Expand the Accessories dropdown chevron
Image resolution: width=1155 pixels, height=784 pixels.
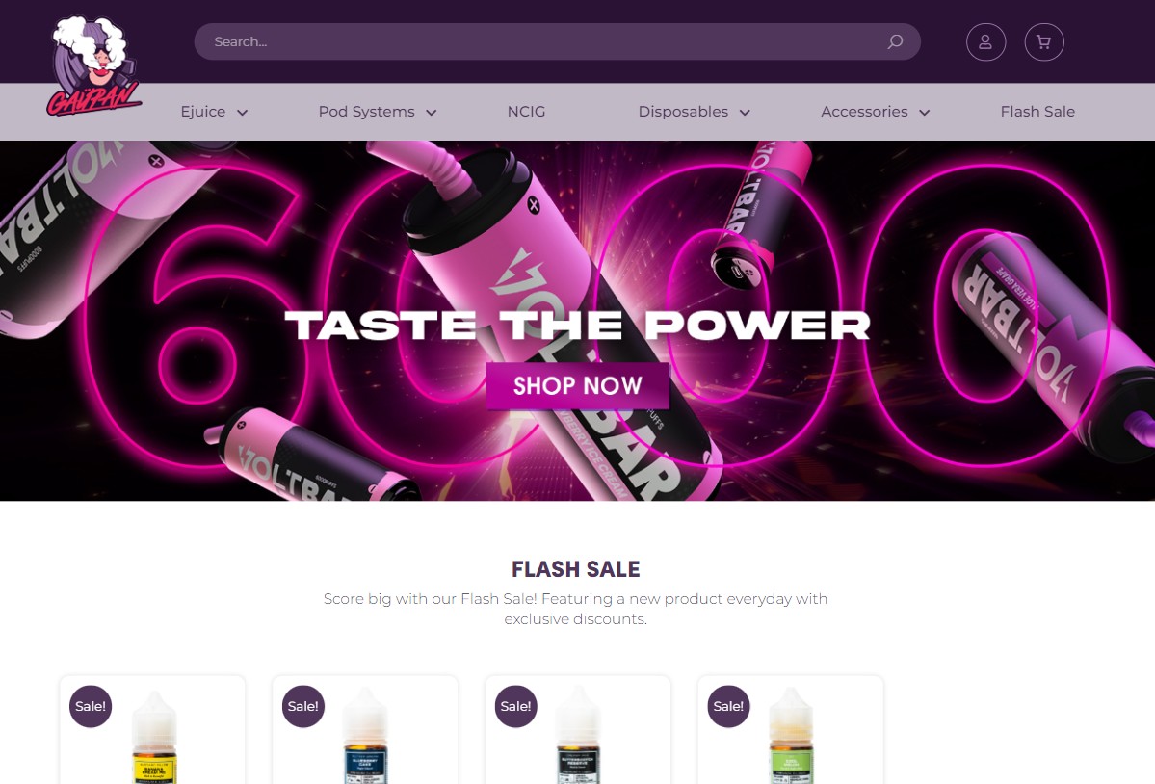pos(925,113)
